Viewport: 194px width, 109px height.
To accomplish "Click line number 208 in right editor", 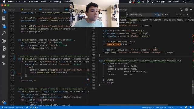I will pyautogui.click(x=93, y=61).
